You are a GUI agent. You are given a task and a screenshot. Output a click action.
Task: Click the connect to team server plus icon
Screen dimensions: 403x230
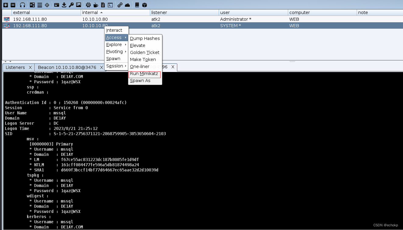pos(5,5)
